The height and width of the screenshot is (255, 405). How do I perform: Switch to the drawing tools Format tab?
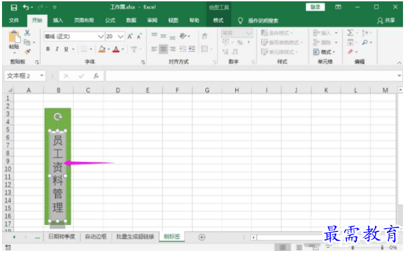[218, 21]
